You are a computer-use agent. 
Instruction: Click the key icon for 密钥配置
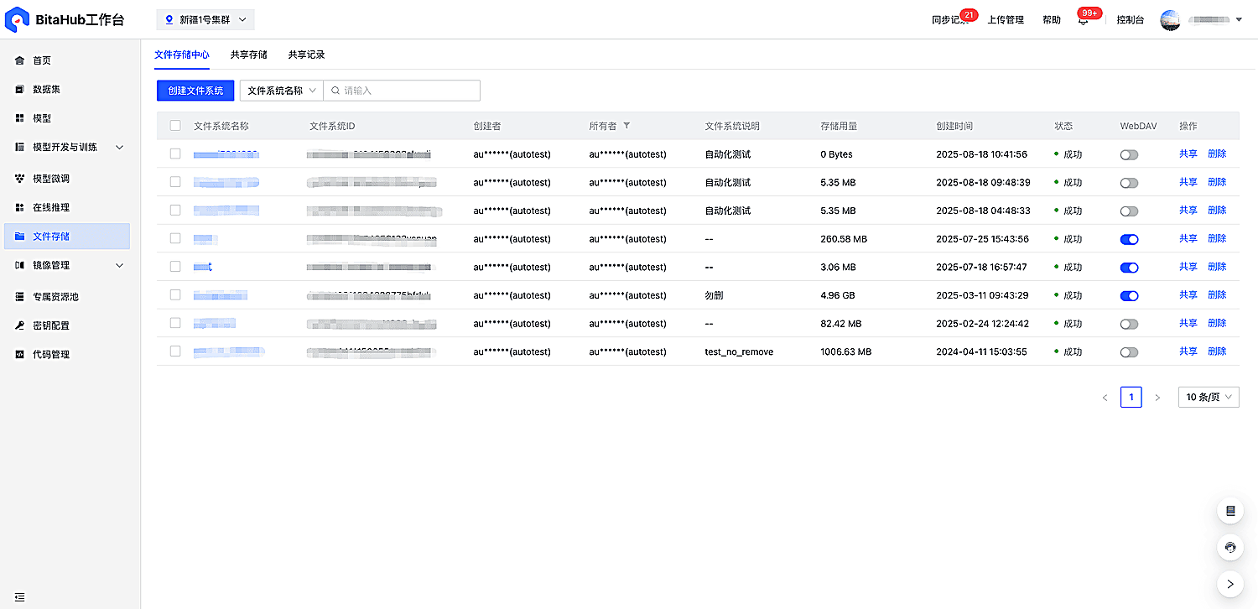[20, 325]
